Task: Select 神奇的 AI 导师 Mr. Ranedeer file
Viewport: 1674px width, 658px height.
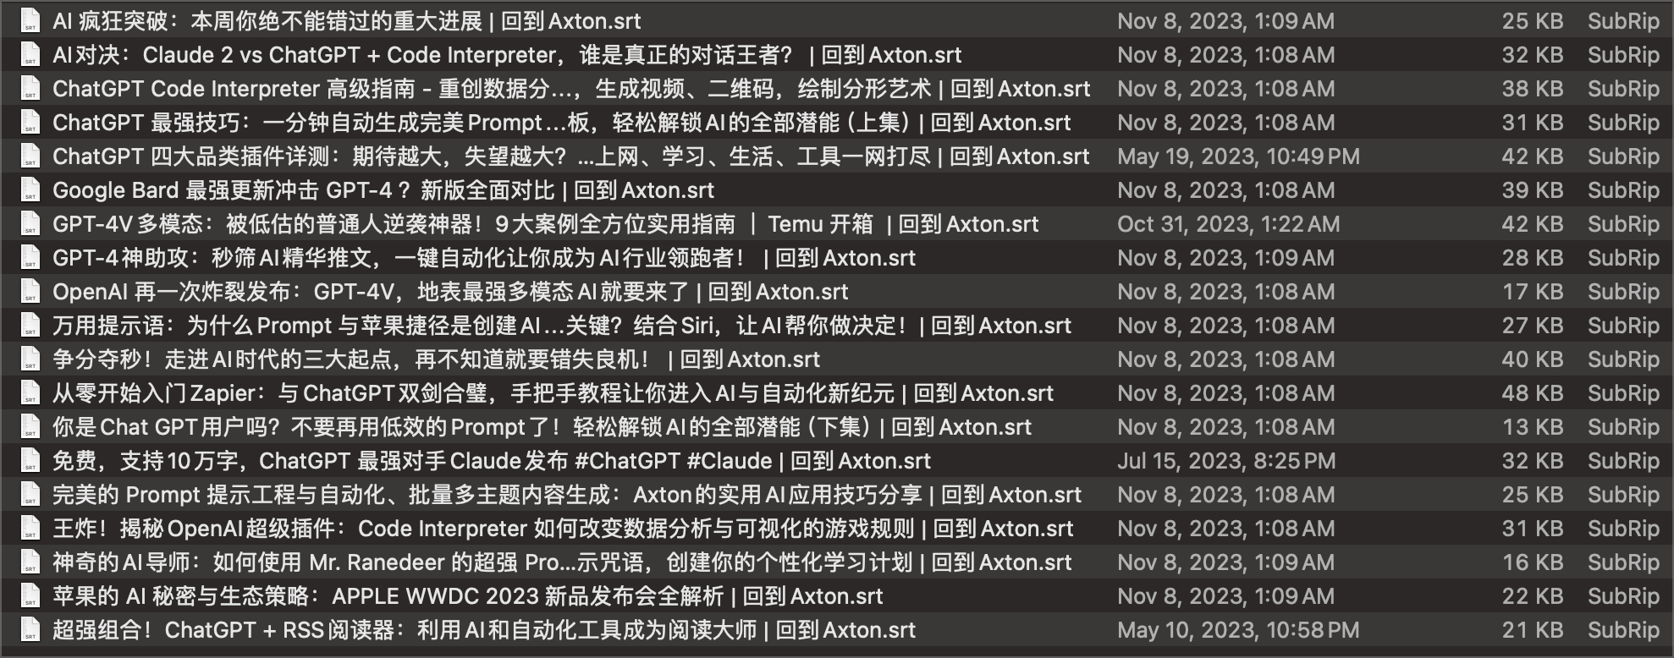Action: 561,562
